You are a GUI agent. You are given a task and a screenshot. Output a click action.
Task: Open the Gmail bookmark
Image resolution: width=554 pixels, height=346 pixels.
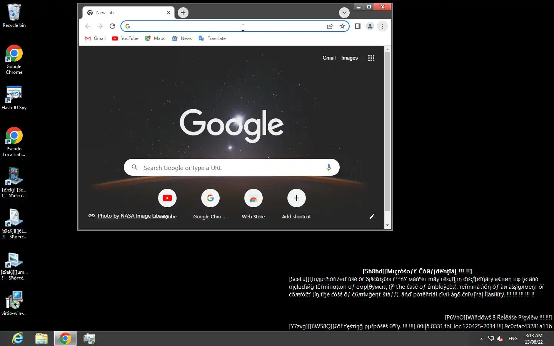(x=95, y=38)
